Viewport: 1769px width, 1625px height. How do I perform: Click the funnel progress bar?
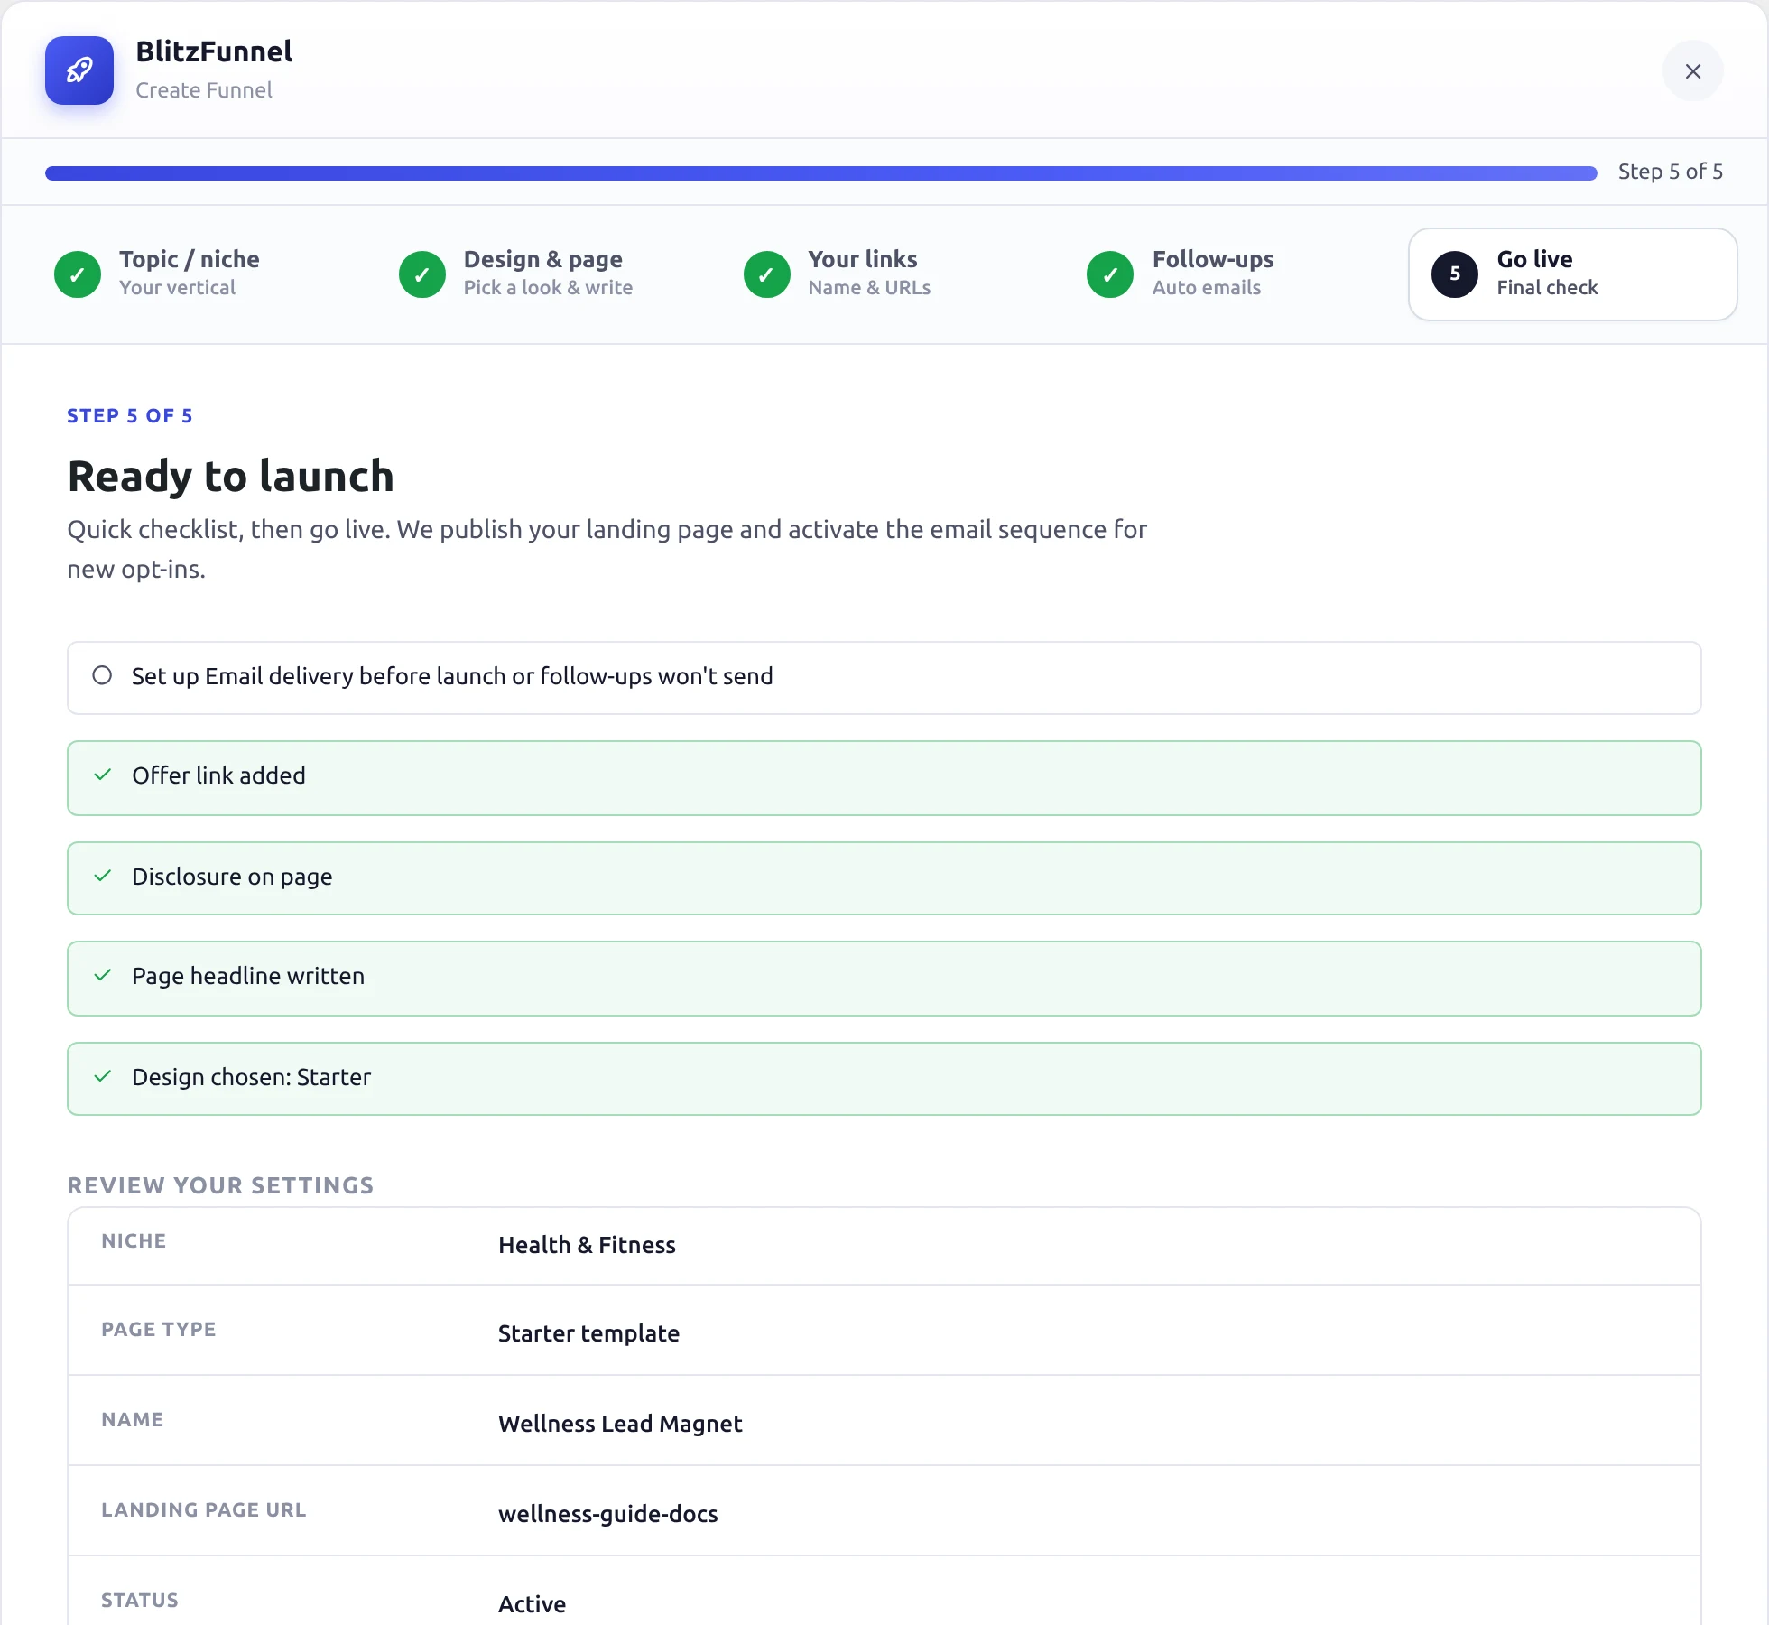821,172
